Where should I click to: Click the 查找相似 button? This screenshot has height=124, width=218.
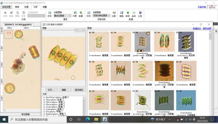coord(79,90)
